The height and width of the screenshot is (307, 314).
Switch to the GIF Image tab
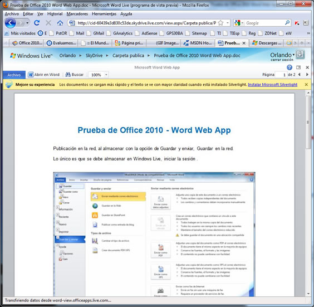click(x=164, y=43)
